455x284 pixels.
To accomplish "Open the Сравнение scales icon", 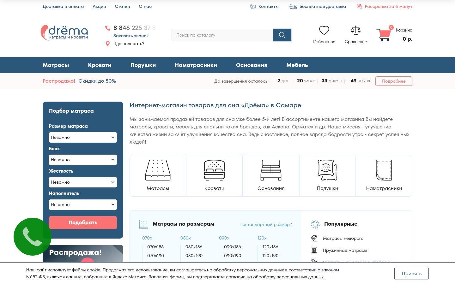I will [356, 30].
